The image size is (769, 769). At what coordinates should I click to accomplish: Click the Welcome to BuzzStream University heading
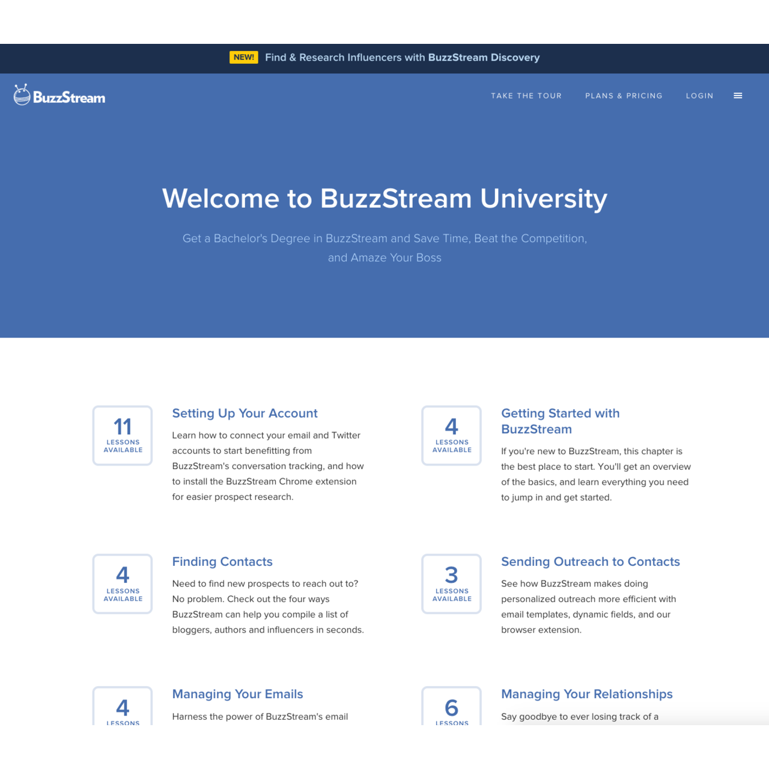click(x=384, y=198)
